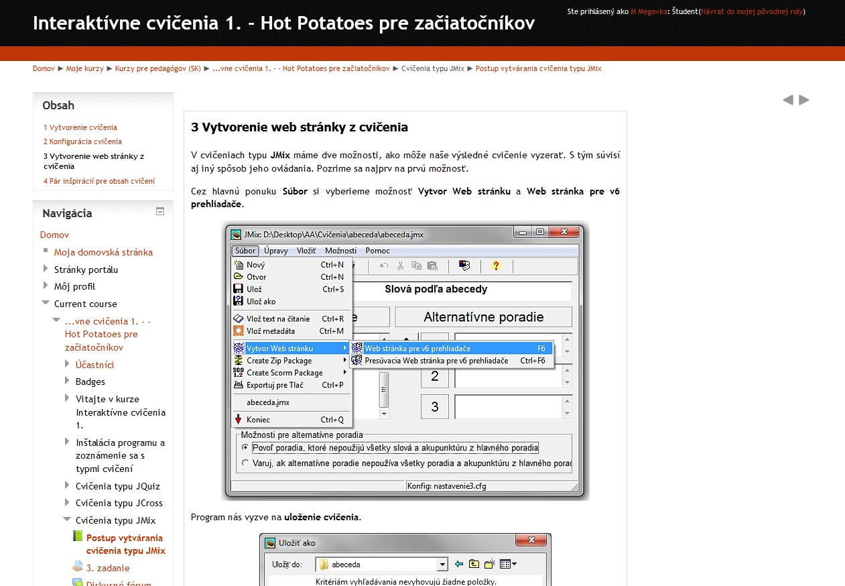Screen dimensions: 845x586
Task: Click the Undo icon in the JMix toolbar
Action: pyautogui.click(x=384, y=266)
